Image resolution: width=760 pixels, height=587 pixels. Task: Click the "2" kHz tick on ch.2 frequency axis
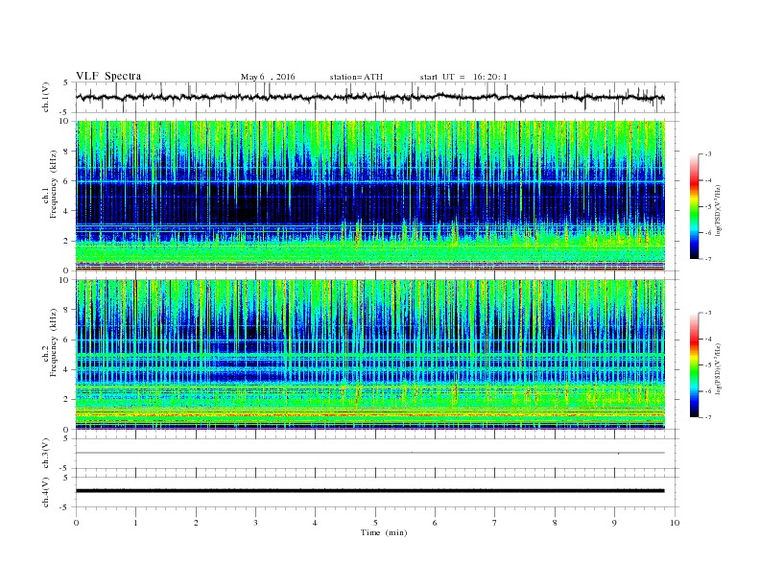click(x=67, y=400)
